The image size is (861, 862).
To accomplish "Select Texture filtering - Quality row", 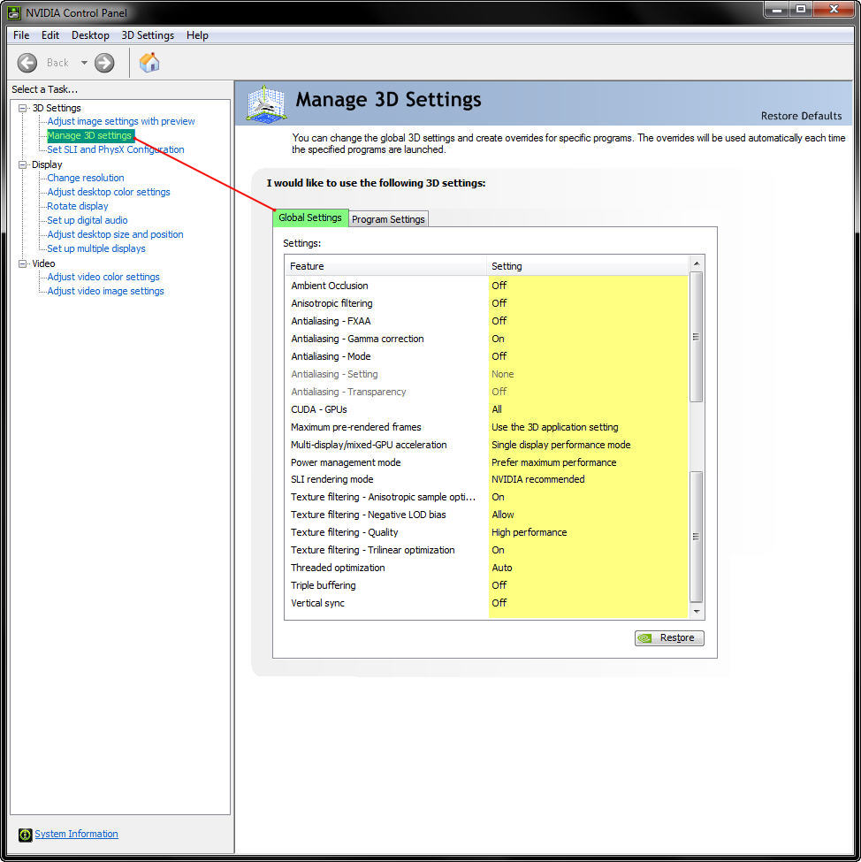I will coord(486,532).
